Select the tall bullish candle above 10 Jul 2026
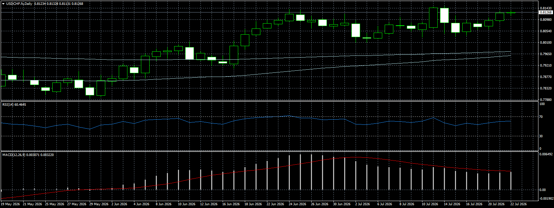This screenshot has width=554, height=208. coord(433,18)
